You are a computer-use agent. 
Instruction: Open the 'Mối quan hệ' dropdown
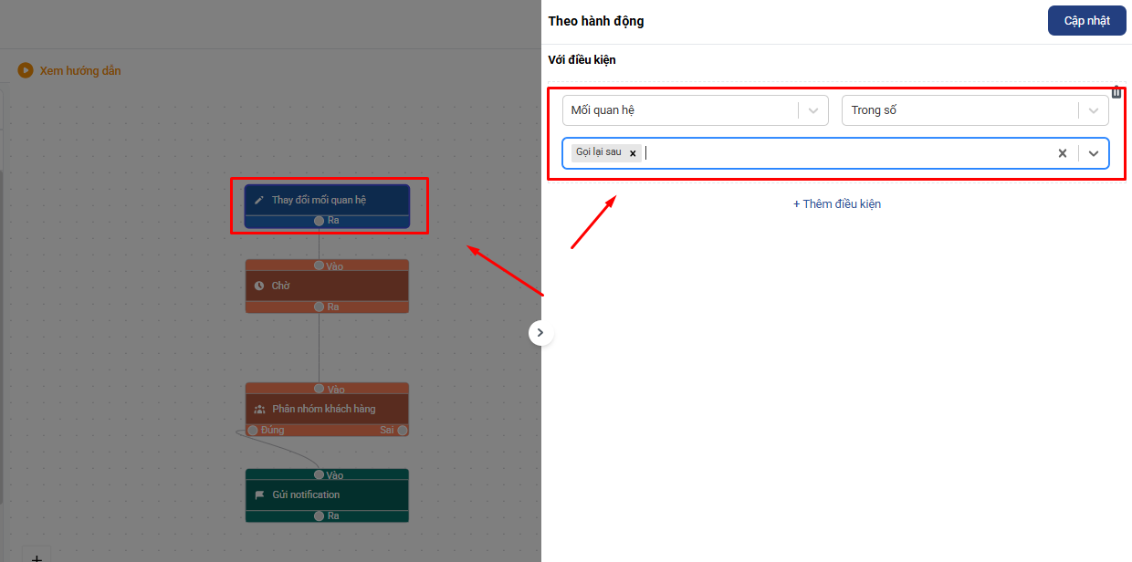click(695, 110)
